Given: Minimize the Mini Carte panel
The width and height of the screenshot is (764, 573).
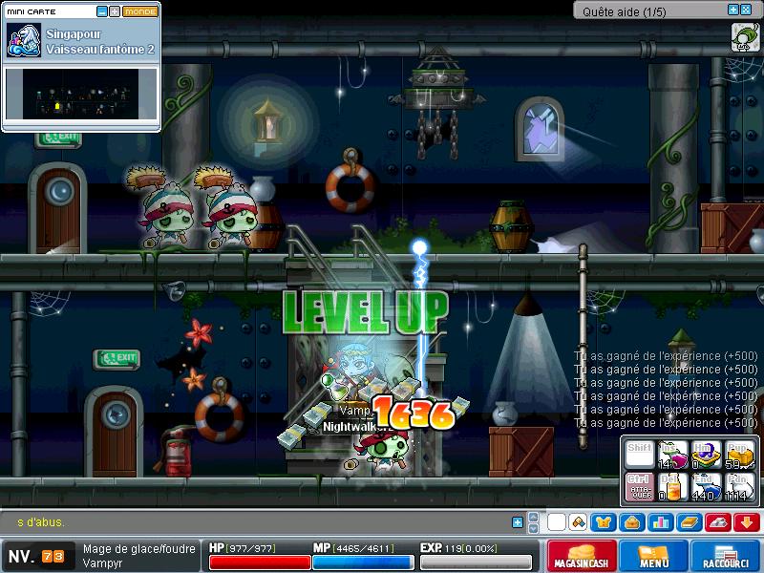Looking at the screenshot, I should pyautogui.click(x=102, y=11).
